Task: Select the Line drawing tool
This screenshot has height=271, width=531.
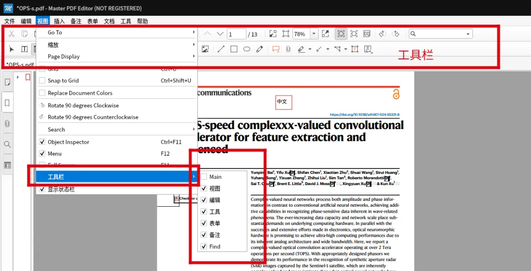Action: coord(221,50)
